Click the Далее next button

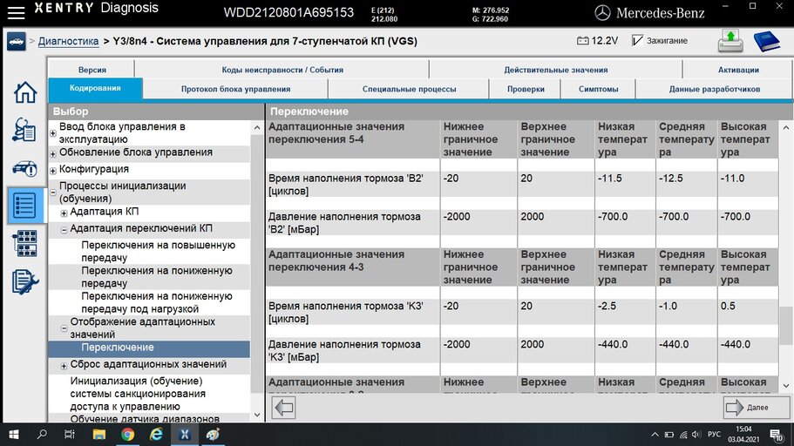pos(757,408)
